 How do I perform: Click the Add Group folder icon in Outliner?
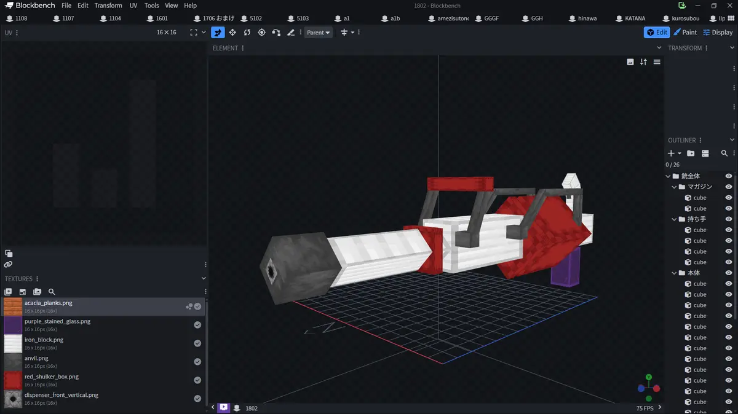[x=691, y=154]
